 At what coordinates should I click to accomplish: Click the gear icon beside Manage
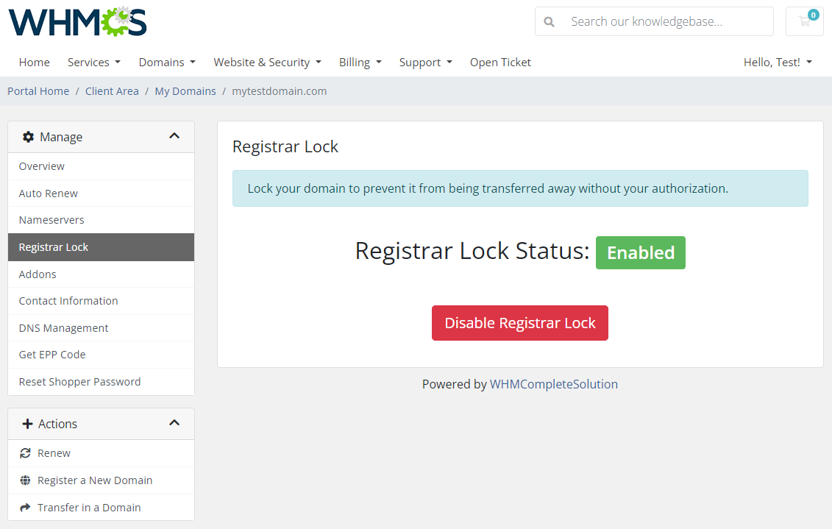click(28, 137)
